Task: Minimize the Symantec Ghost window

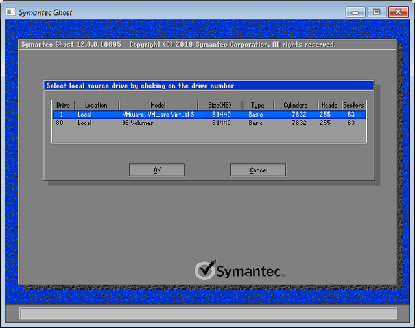Action: click(355, 12)
